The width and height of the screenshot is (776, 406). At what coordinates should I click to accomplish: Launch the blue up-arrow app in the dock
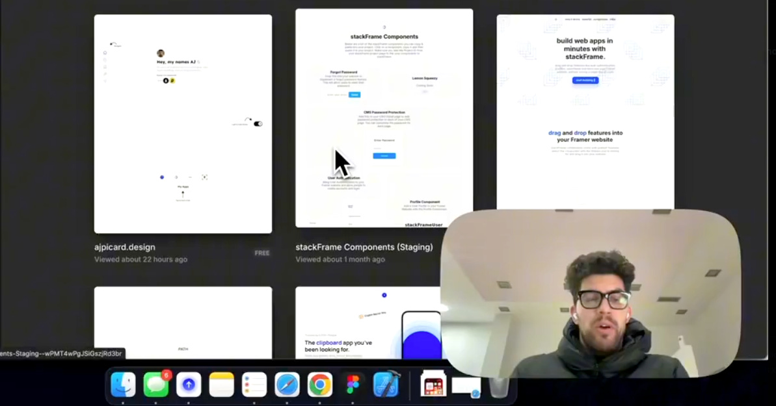[x=189, y=385]
